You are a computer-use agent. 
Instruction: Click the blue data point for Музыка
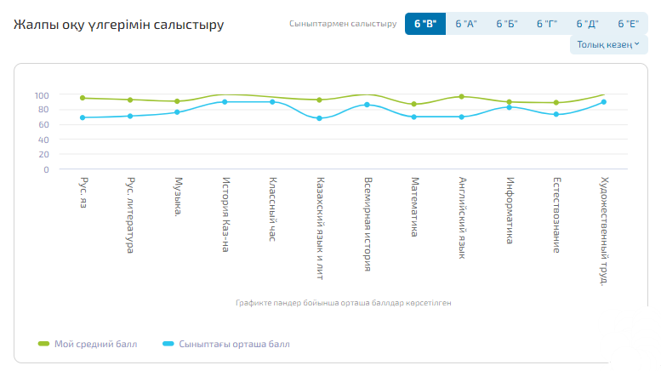click(177, 112)
